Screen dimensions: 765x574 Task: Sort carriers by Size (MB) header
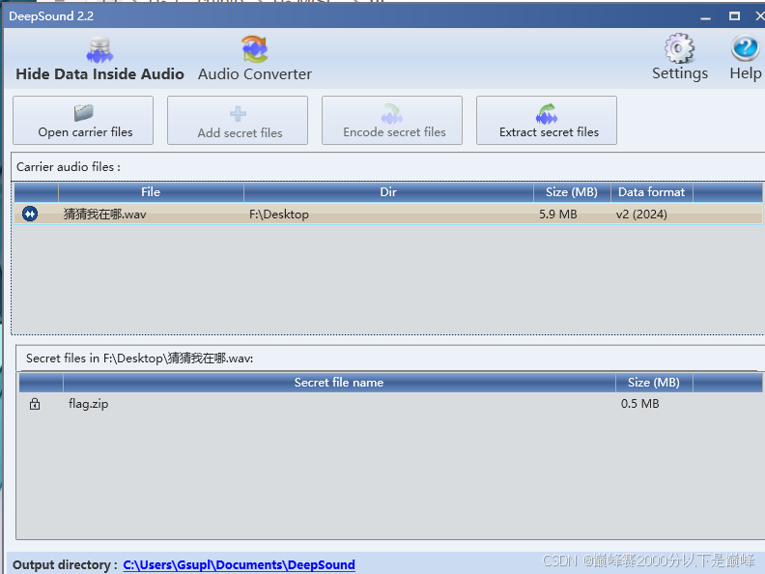[x=572, y=192]
